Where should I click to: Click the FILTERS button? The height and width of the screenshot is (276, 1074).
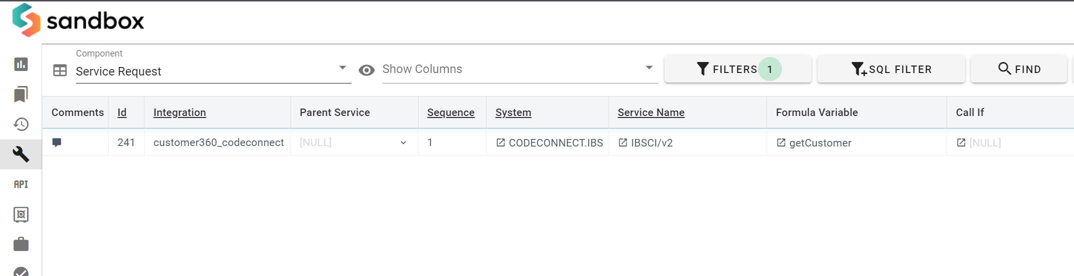pos(737,69)
